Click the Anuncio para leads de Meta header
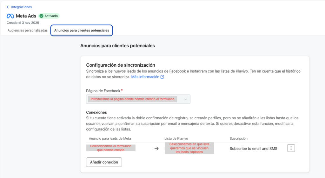325x178 pixels. (110, 138)
